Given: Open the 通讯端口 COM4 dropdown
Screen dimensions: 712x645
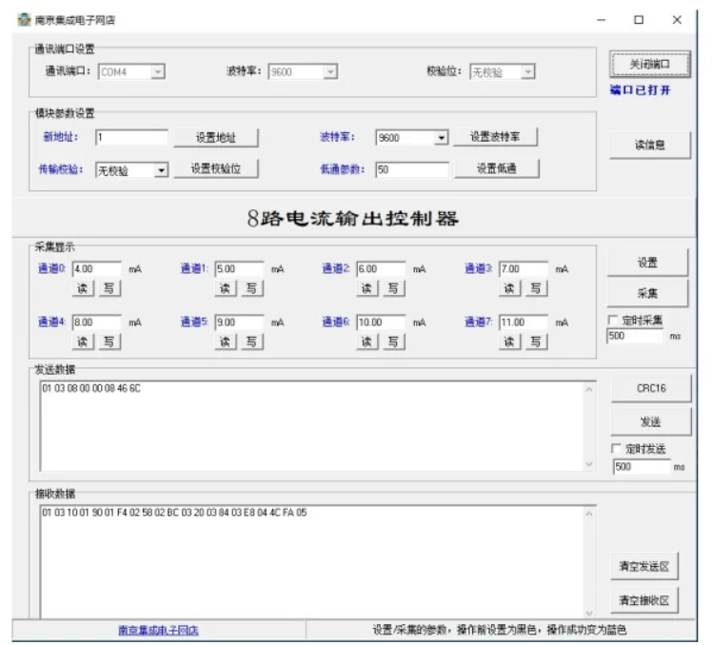Looking at the screenshot, I should 158,71.
